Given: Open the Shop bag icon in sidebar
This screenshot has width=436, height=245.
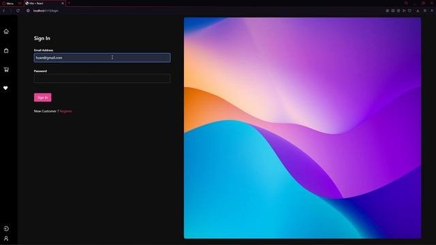Looking at the screenshot, I should click(x=6, y=50).
